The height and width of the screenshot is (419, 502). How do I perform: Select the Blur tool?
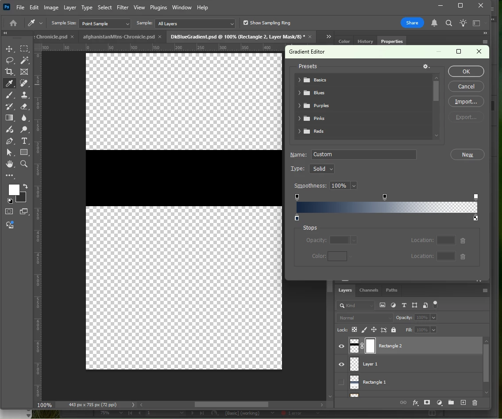[24, 118]
